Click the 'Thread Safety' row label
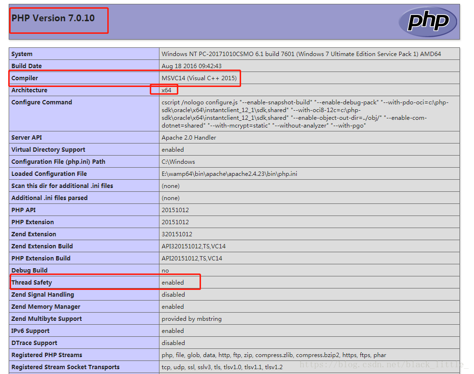 (31, 283)
